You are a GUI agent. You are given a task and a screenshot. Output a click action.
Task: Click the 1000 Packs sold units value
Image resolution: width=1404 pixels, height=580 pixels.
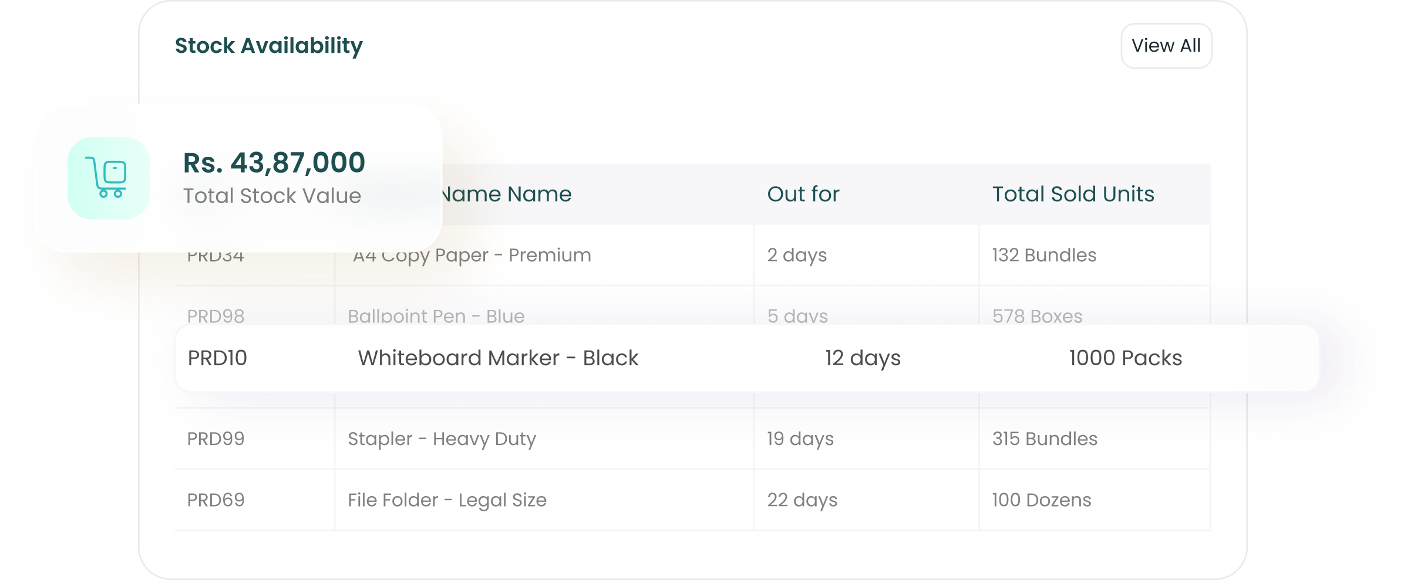pyautogui.click(x=1125, y=358)
